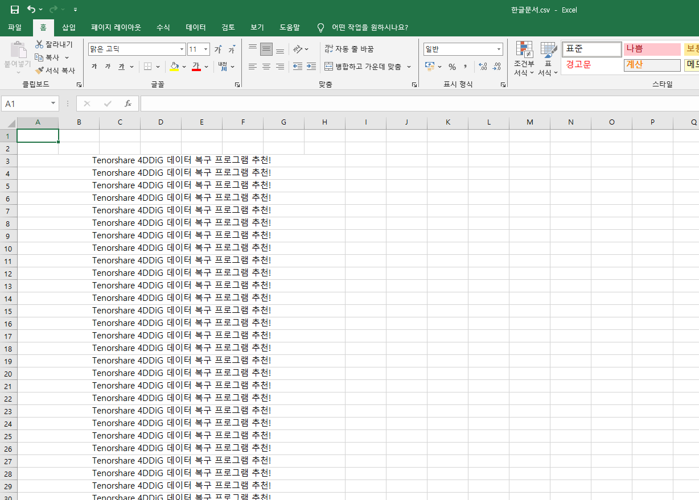Click the cell borders icon
699x500 pixels.
147,67
